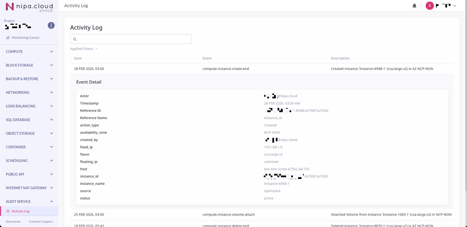Image resolution: width=467 pixels, height=227 pixels.
Task: Click the user avatar circle
Action: [x=429, y=6]
